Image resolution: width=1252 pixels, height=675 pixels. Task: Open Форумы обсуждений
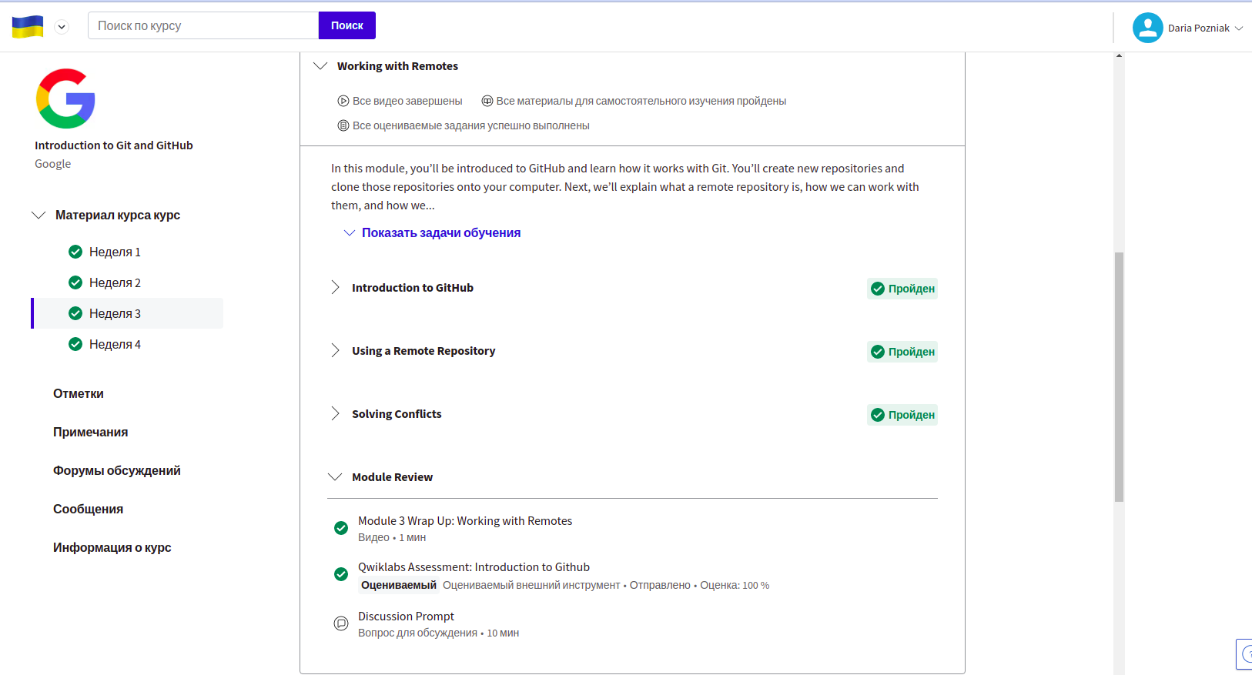tap(117, 470)
